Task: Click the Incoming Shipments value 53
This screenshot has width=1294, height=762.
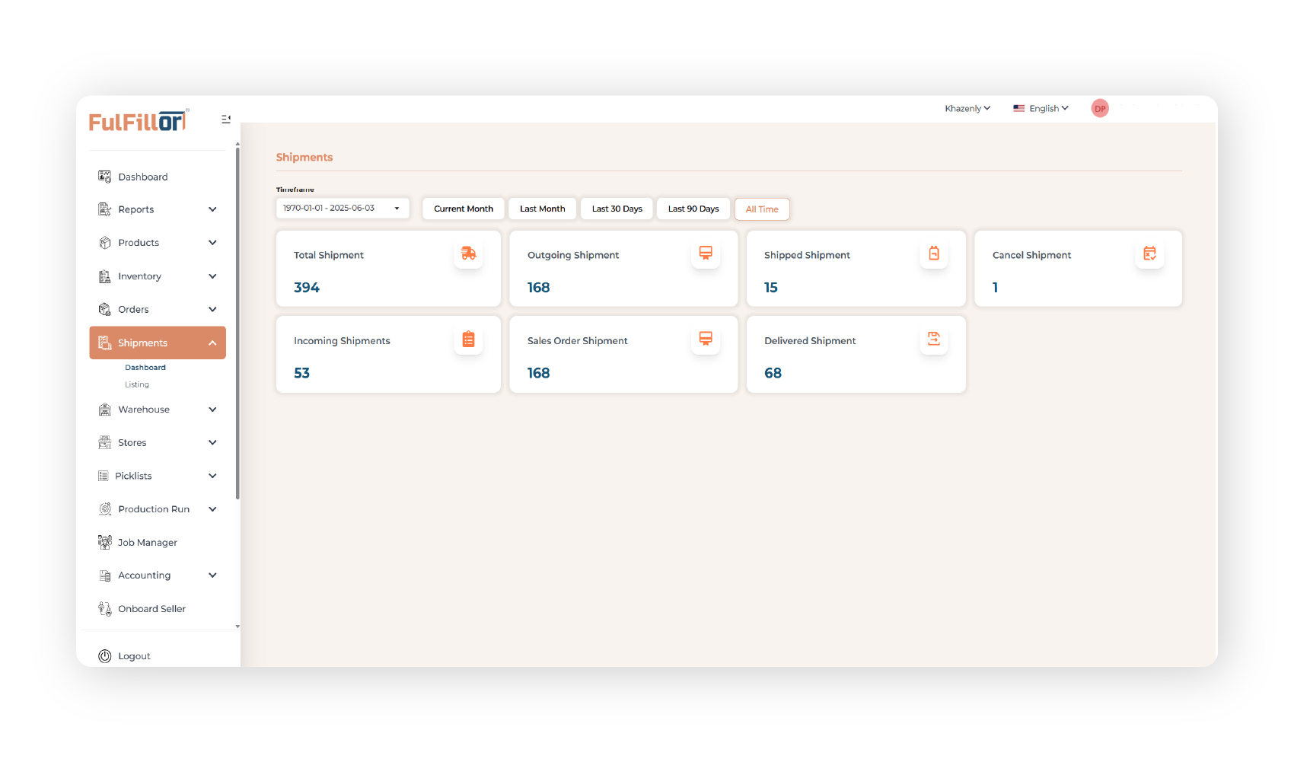Action: coord(302,374)
